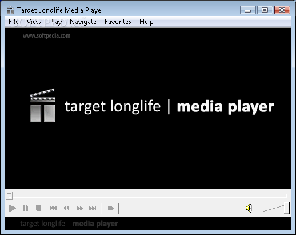
Task: Click the volume slider handle
Action: [287, 208]
